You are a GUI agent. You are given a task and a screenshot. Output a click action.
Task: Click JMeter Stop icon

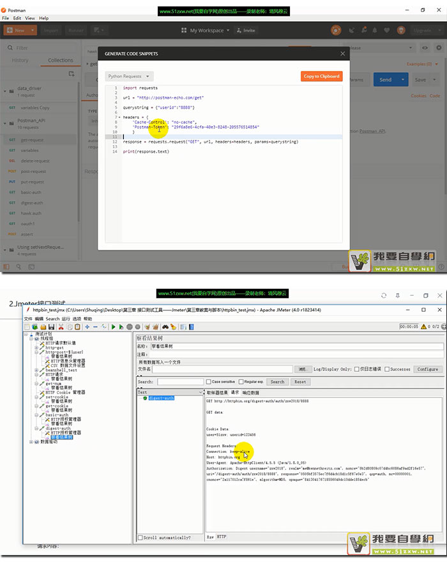(130, 326)
